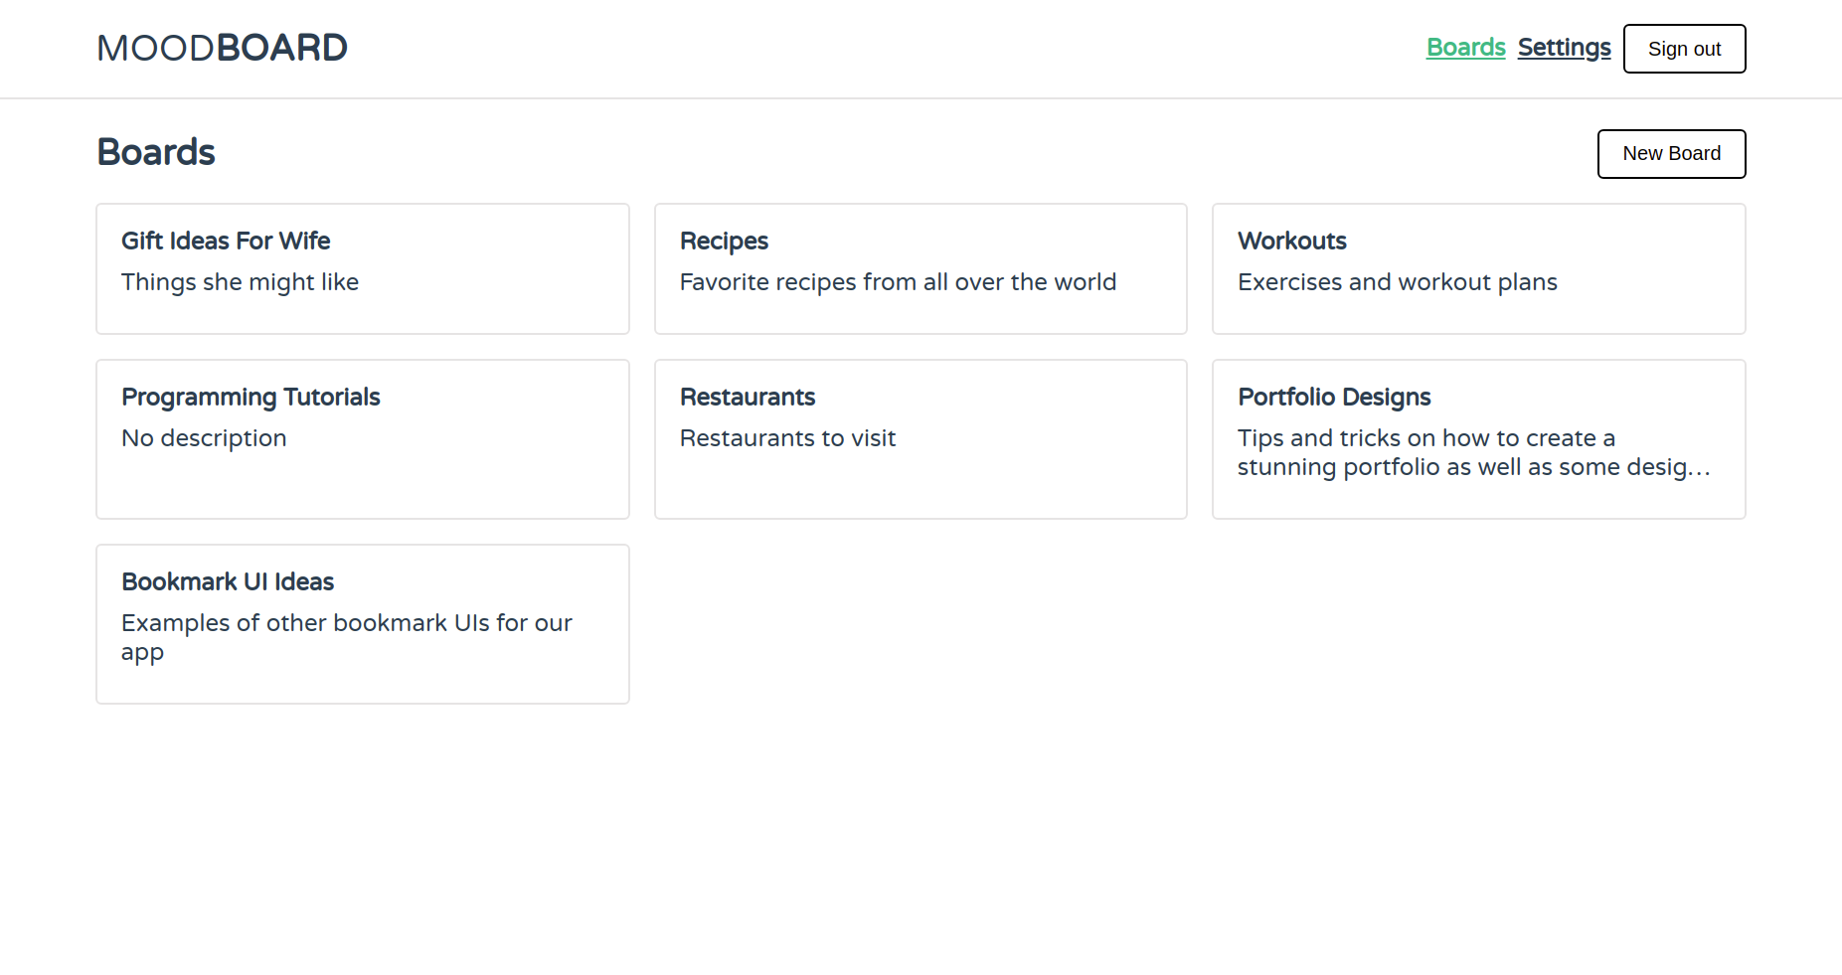This screenshot has width=1842, height=975.
Task: Open the Boards navigation link
Action: pos(1465,48)
